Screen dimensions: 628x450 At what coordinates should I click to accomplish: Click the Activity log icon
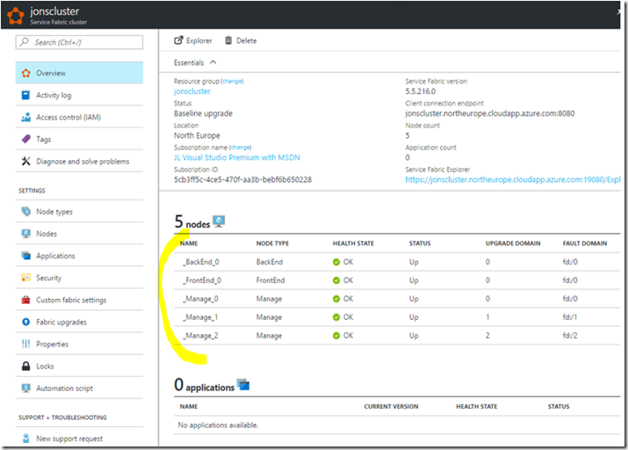click(x=25, y=95)
